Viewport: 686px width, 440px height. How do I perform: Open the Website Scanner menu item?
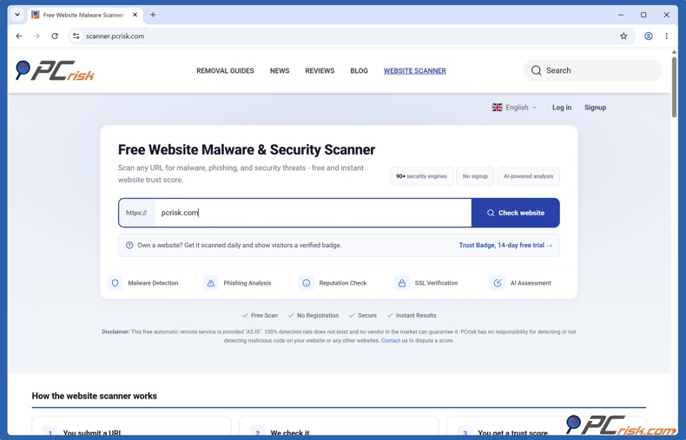[415, 70]
